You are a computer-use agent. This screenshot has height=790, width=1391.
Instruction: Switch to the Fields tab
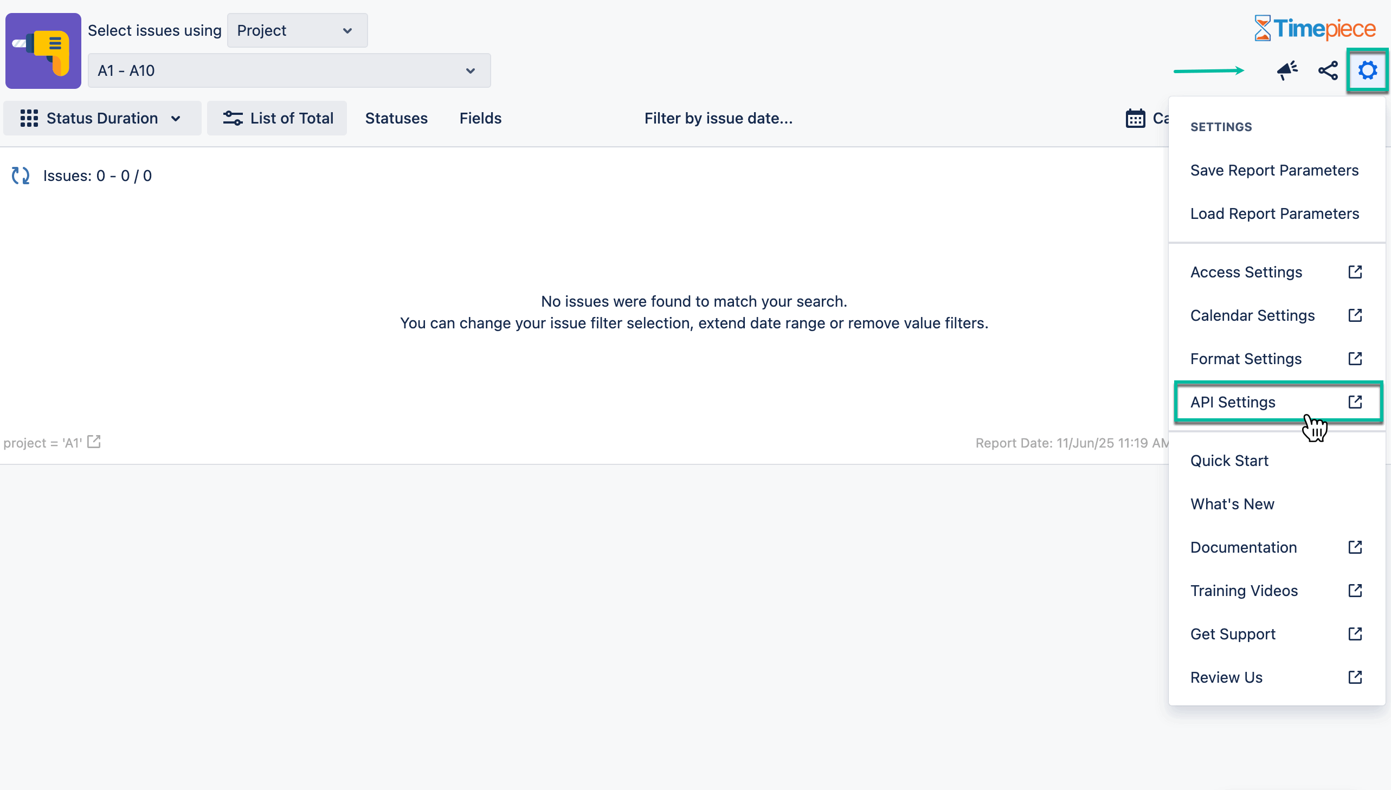pyautogui.click(x=480, y=118)
